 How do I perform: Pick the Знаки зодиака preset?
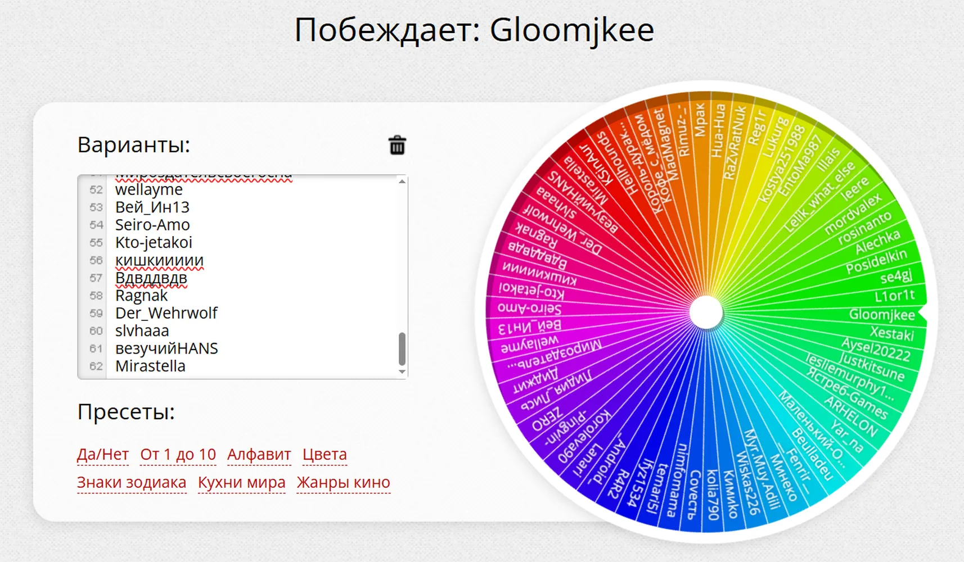132,482
